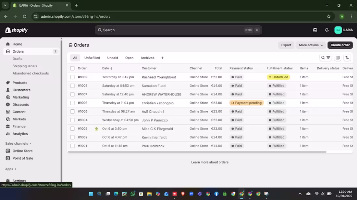The height and width of the screenshot is (200, 357).
Task: Switch to Unpaid tab
Action: [x=113, y=58]
